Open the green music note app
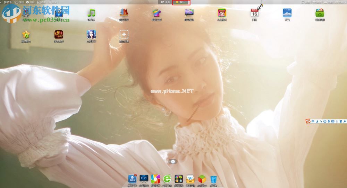Viewport: 347px width, 188px height. click(x=91, y=13)
